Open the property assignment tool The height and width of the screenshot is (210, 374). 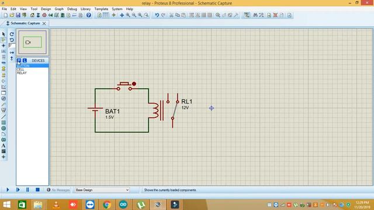point(261,15)
